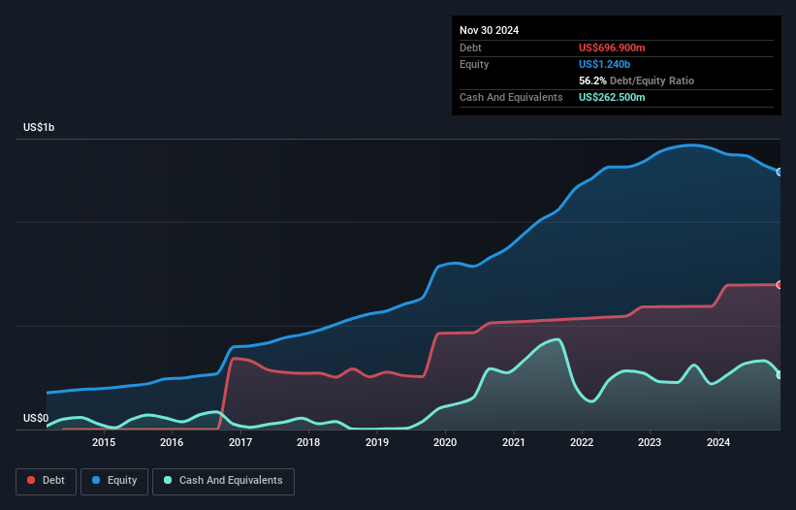796x510 pixels.
Task: Click the 2018 x-axis year label
Action: click(308, 442)
